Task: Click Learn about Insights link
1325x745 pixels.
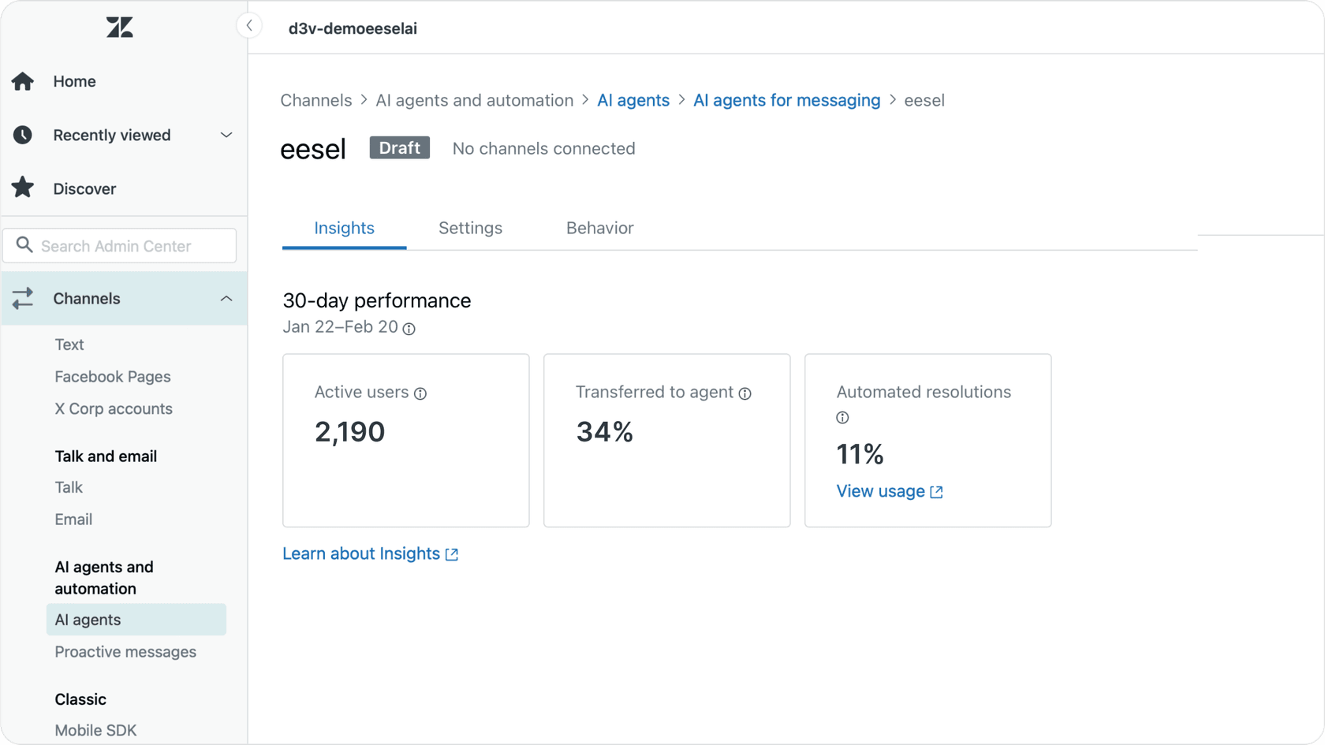Action: point(361,553)
